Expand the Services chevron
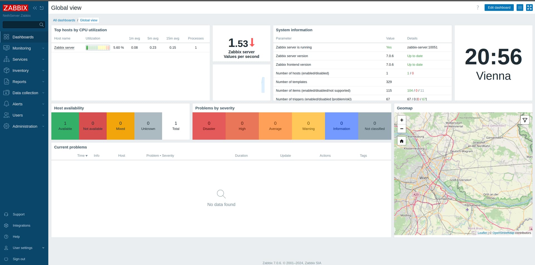This screenshot has width=535, height=265. [43, 59]
